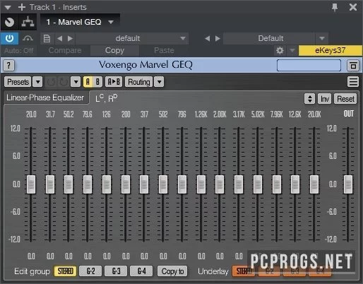This screenshot has width=363, height=284.
Task: Click the Reset button
Action: pos(345,99)
